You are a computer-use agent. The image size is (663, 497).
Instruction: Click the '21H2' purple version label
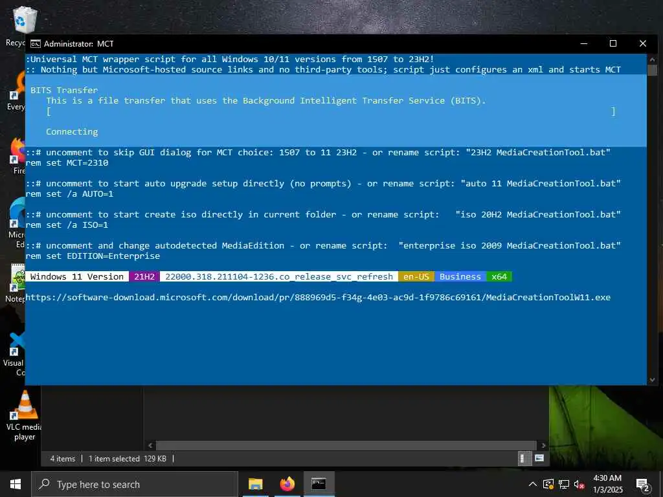pos(144,276)
